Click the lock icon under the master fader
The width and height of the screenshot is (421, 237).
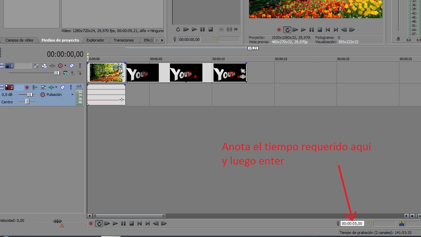398,39
